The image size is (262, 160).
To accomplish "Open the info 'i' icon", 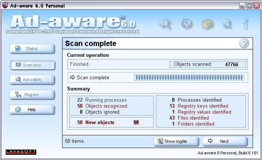I will [246, 24].
